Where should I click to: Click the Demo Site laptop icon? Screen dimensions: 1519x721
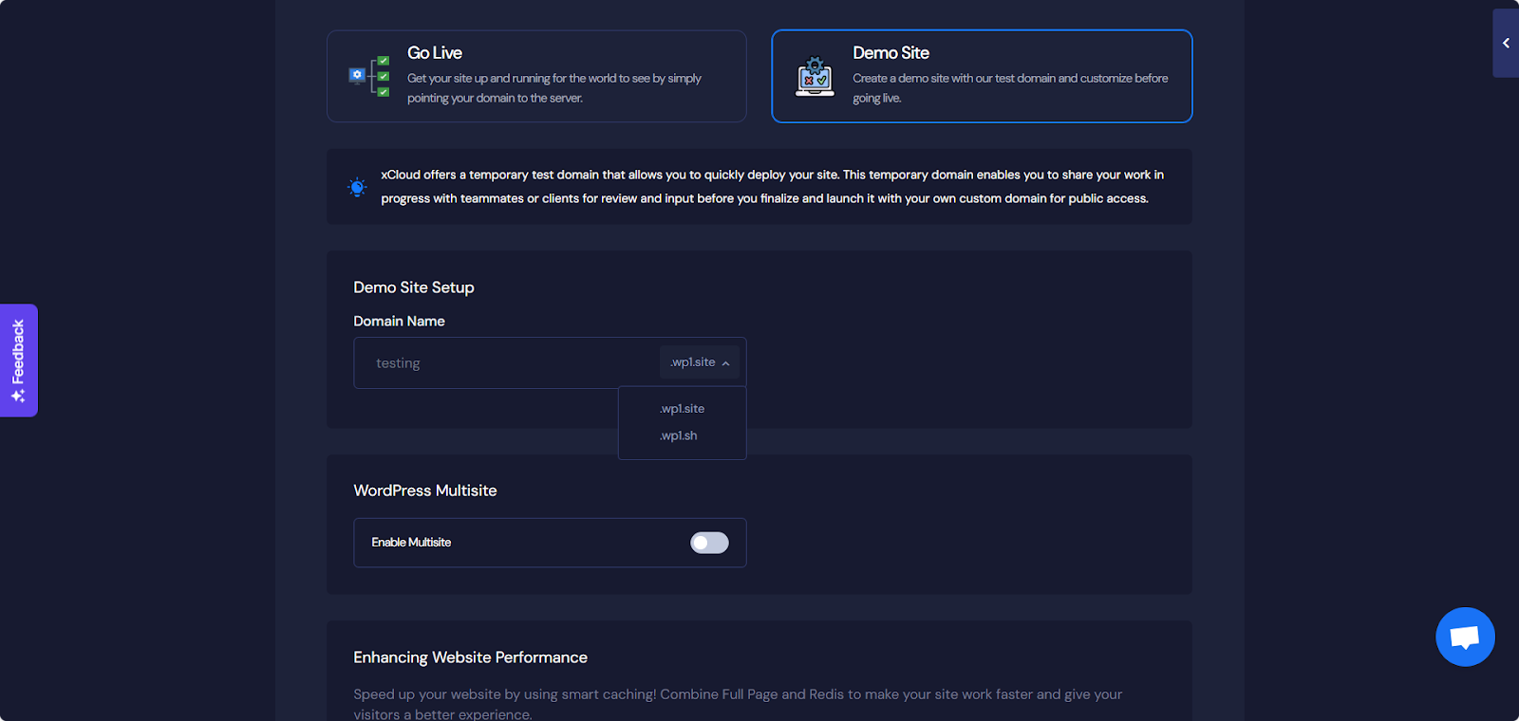coord(815,77)
